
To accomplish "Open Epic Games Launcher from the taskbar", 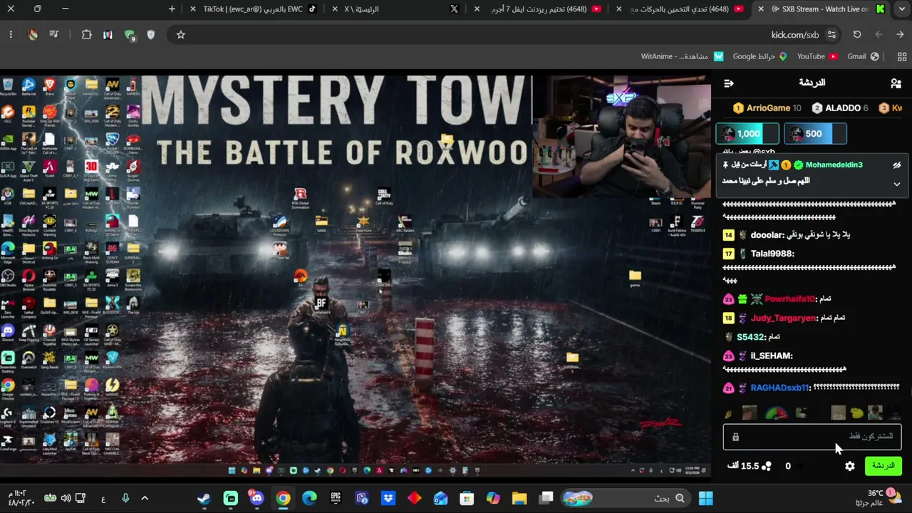I will [x=336, y=498].
